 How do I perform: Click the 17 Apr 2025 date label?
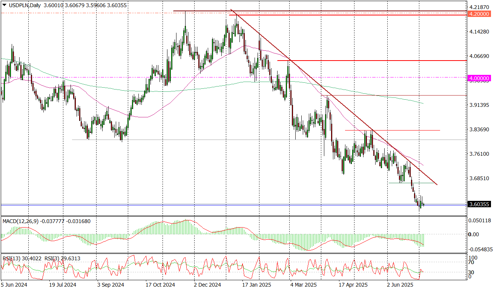[x=353, y=285]
